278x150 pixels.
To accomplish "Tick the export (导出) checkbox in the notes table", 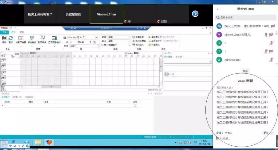I will [135, 105].
